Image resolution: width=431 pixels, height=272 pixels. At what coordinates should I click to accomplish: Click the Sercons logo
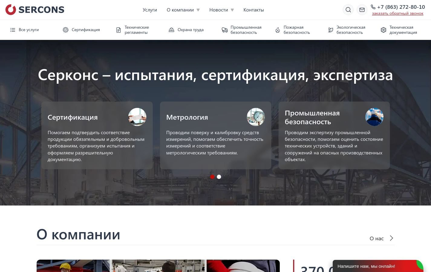[x=35, y=10]
